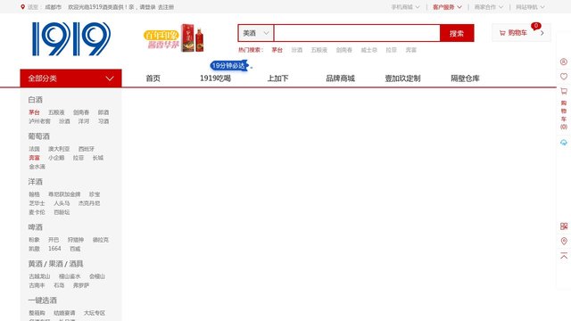Select 人头马 under 洋酒
This screenshot has height=321, width=571.
coord(62,203)
